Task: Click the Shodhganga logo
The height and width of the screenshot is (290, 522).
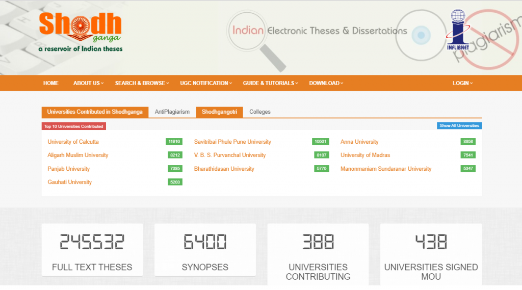Action: click(x=80, y=32)
